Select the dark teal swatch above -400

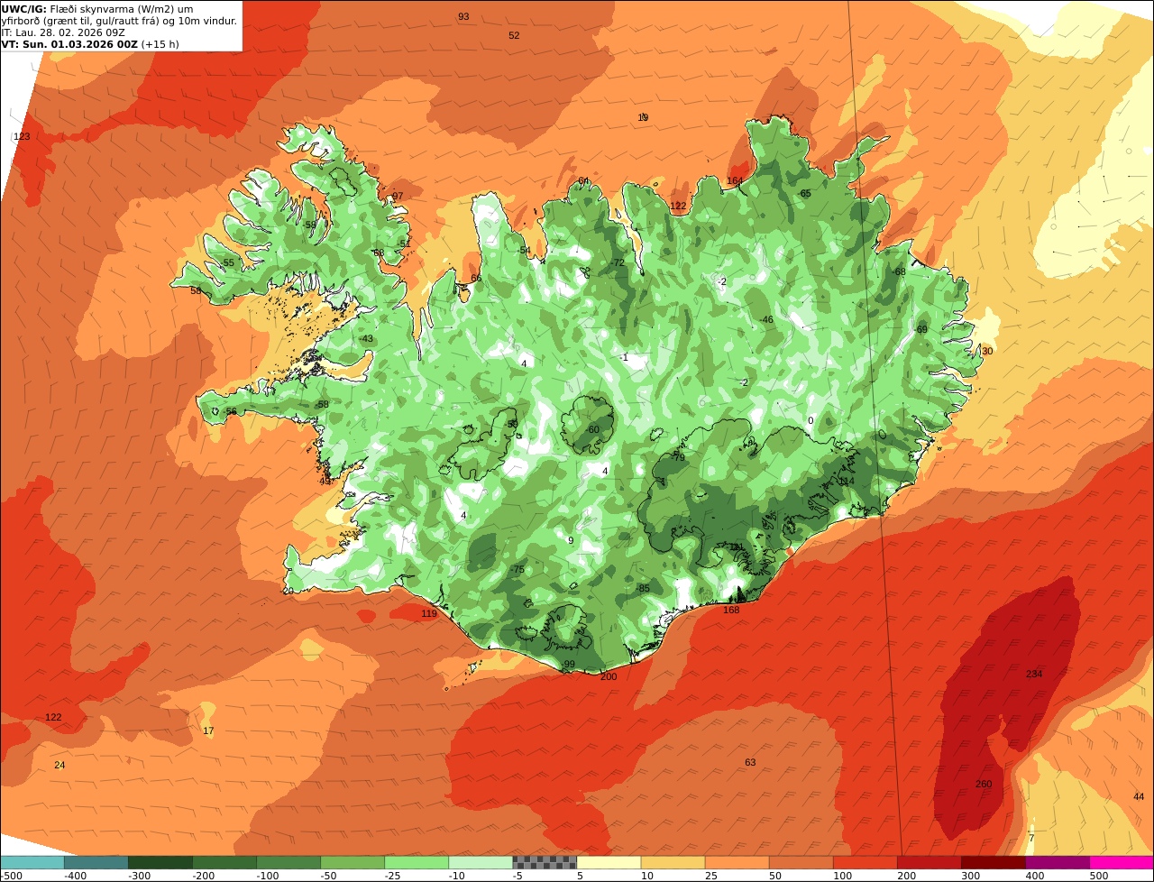[96, 862]
